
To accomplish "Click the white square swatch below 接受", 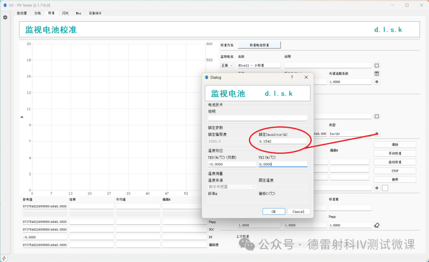I will [385, 188].
